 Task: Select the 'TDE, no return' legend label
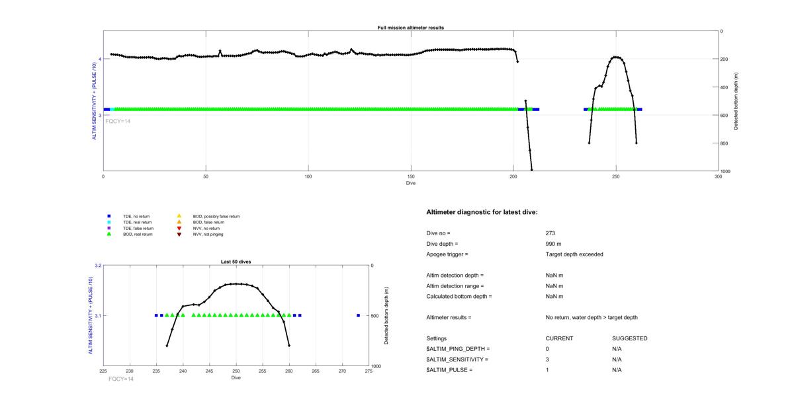tap(138, 216)
